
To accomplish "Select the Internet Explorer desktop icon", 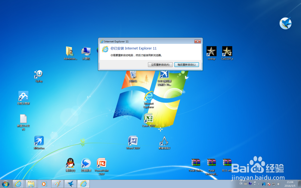I will pos(149,100).
